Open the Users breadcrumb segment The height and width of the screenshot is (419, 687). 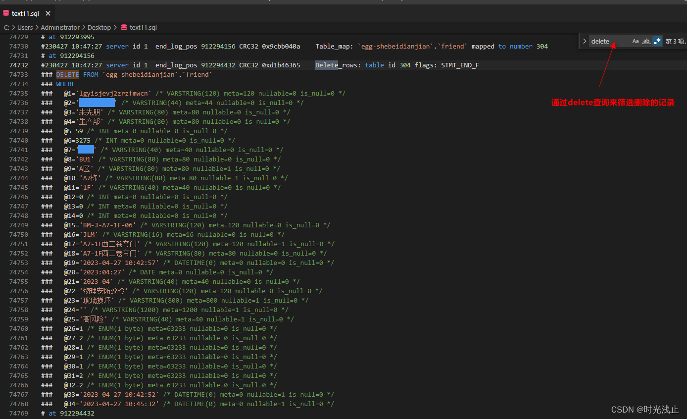click(x=25, y=28)
